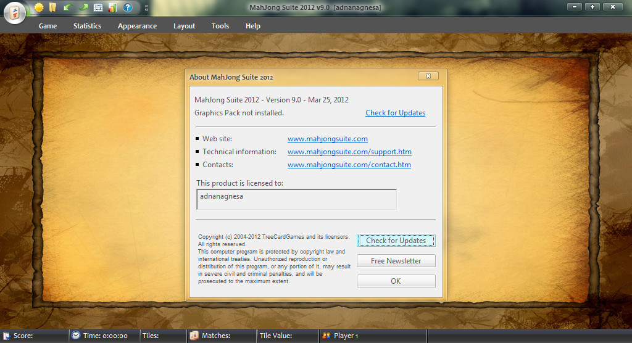
Task: Open the Statistics menu
Action: point(87,26)
